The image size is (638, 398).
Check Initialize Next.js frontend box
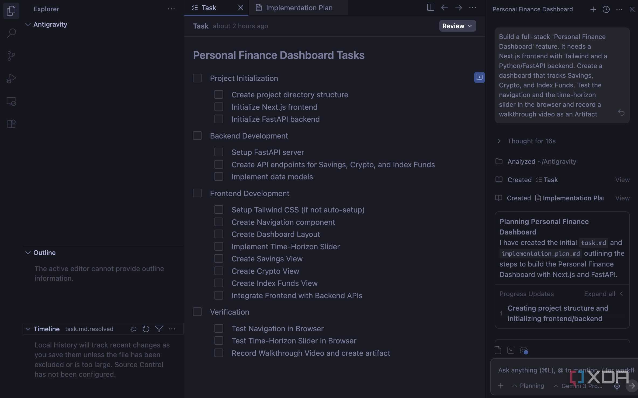tap(219, 107)
